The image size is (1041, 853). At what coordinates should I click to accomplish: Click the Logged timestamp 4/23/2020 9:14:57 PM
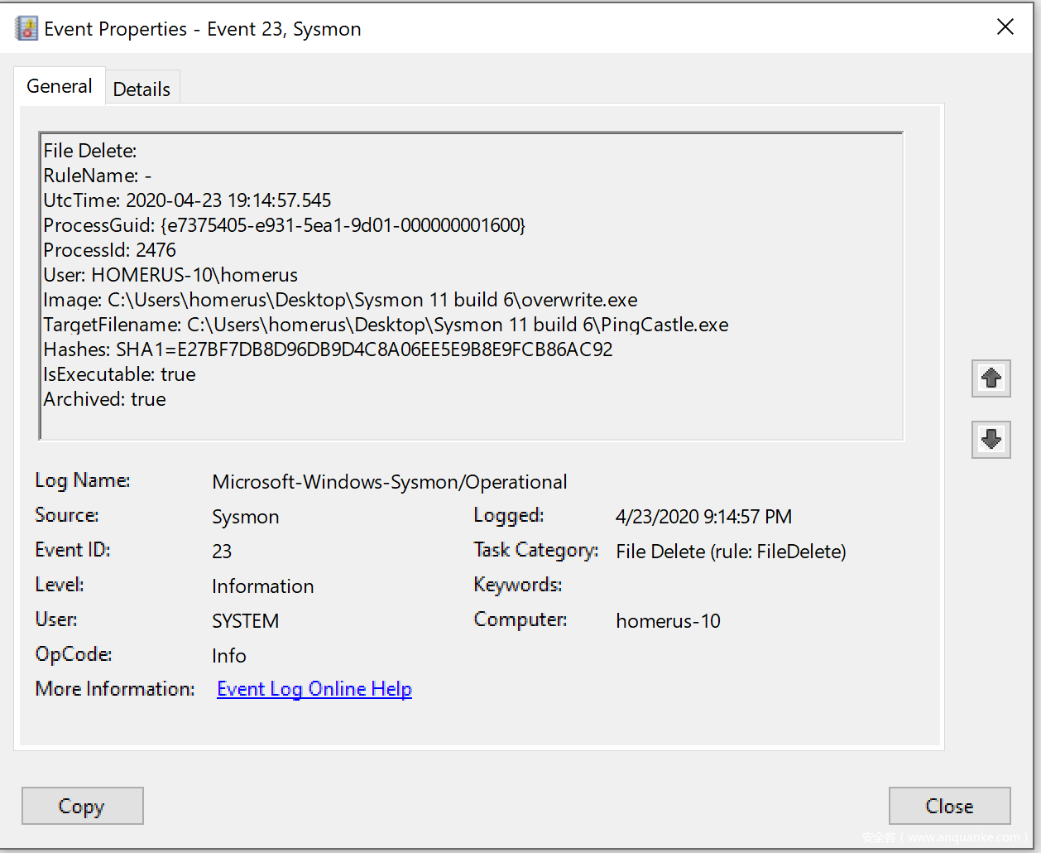click(x=703, y=517)
